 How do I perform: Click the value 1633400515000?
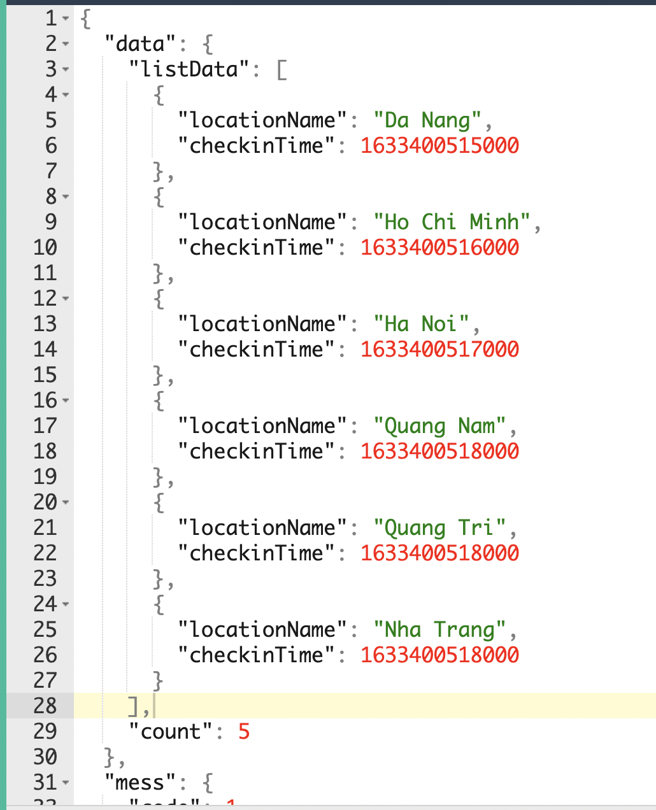point(439,146)
